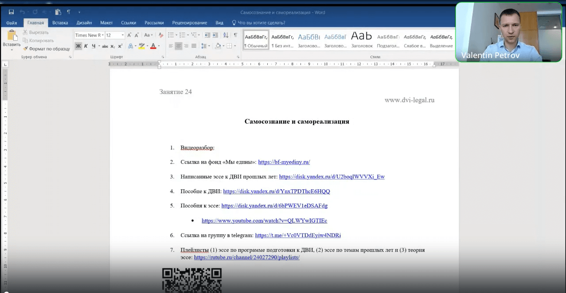Viewport: 566px width, 293px height.
Task: Switch to the Макет tab
Action: (106, 23)
